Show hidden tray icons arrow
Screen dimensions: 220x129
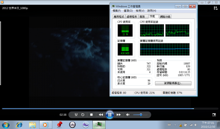[x=175, y=125]
